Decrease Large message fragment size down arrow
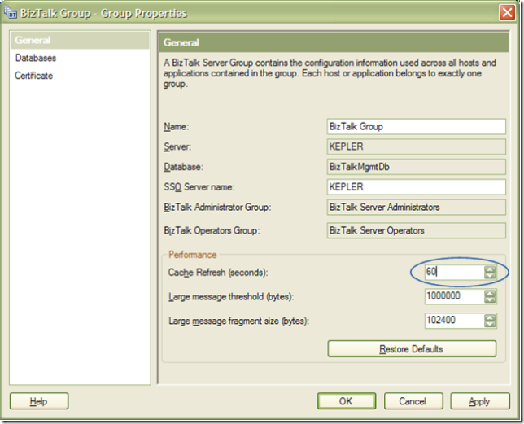The width and height of the screenshot is (524, 424). pyautogui.click(x=490, y=324)
